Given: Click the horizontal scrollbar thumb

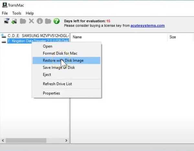Looking at the screenshot, I should (26, 140).
